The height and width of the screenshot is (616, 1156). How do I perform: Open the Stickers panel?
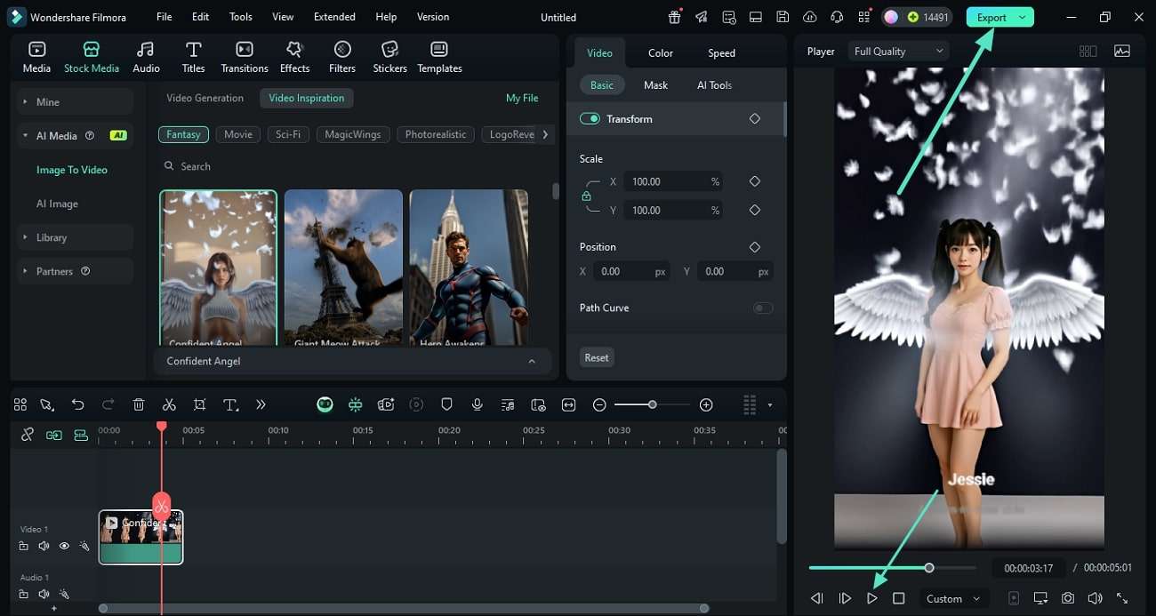tap(389, 57)
